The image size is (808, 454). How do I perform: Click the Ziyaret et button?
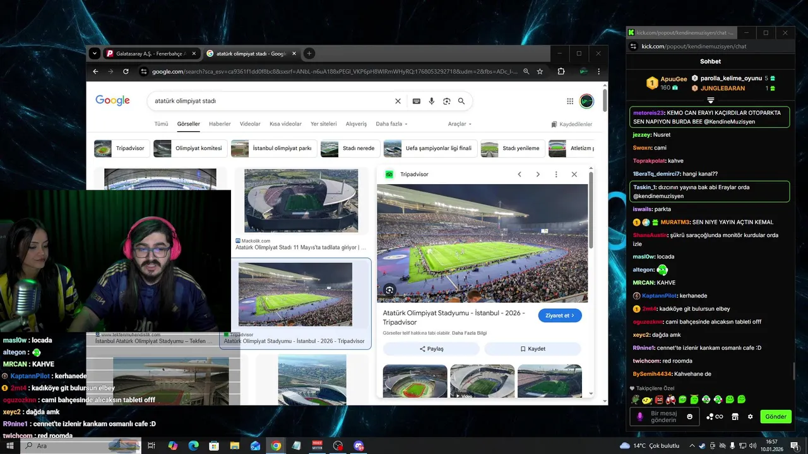point(560,315)
